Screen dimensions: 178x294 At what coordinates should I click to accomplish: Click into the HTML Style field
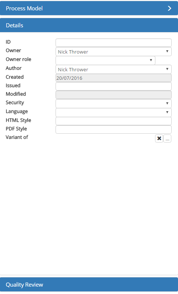114,121
